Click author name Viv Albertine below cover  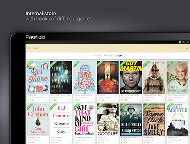(x=149, y=98)
